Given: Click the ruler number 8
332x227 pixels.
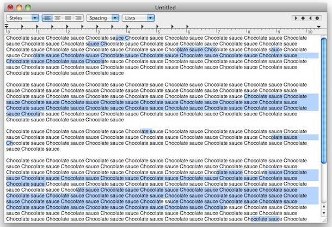Looking at the screenshot, I should pos(249,32).
